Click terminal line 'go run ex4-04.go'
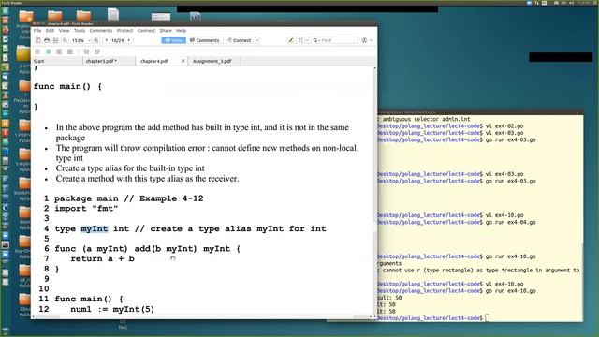The image size is (599, 337). point(511,223)
